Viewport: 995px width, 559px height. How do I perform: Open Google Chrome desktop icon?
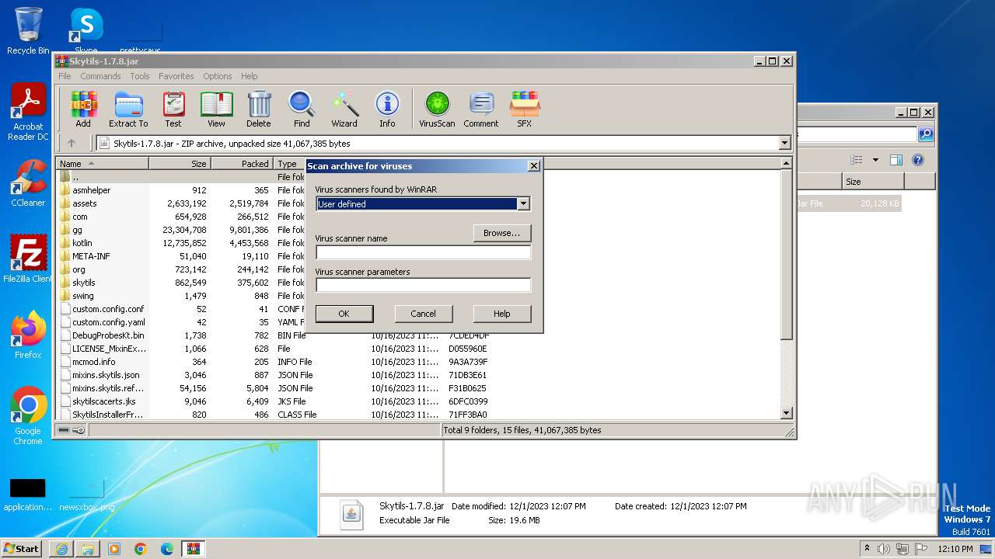coord(28,416)
